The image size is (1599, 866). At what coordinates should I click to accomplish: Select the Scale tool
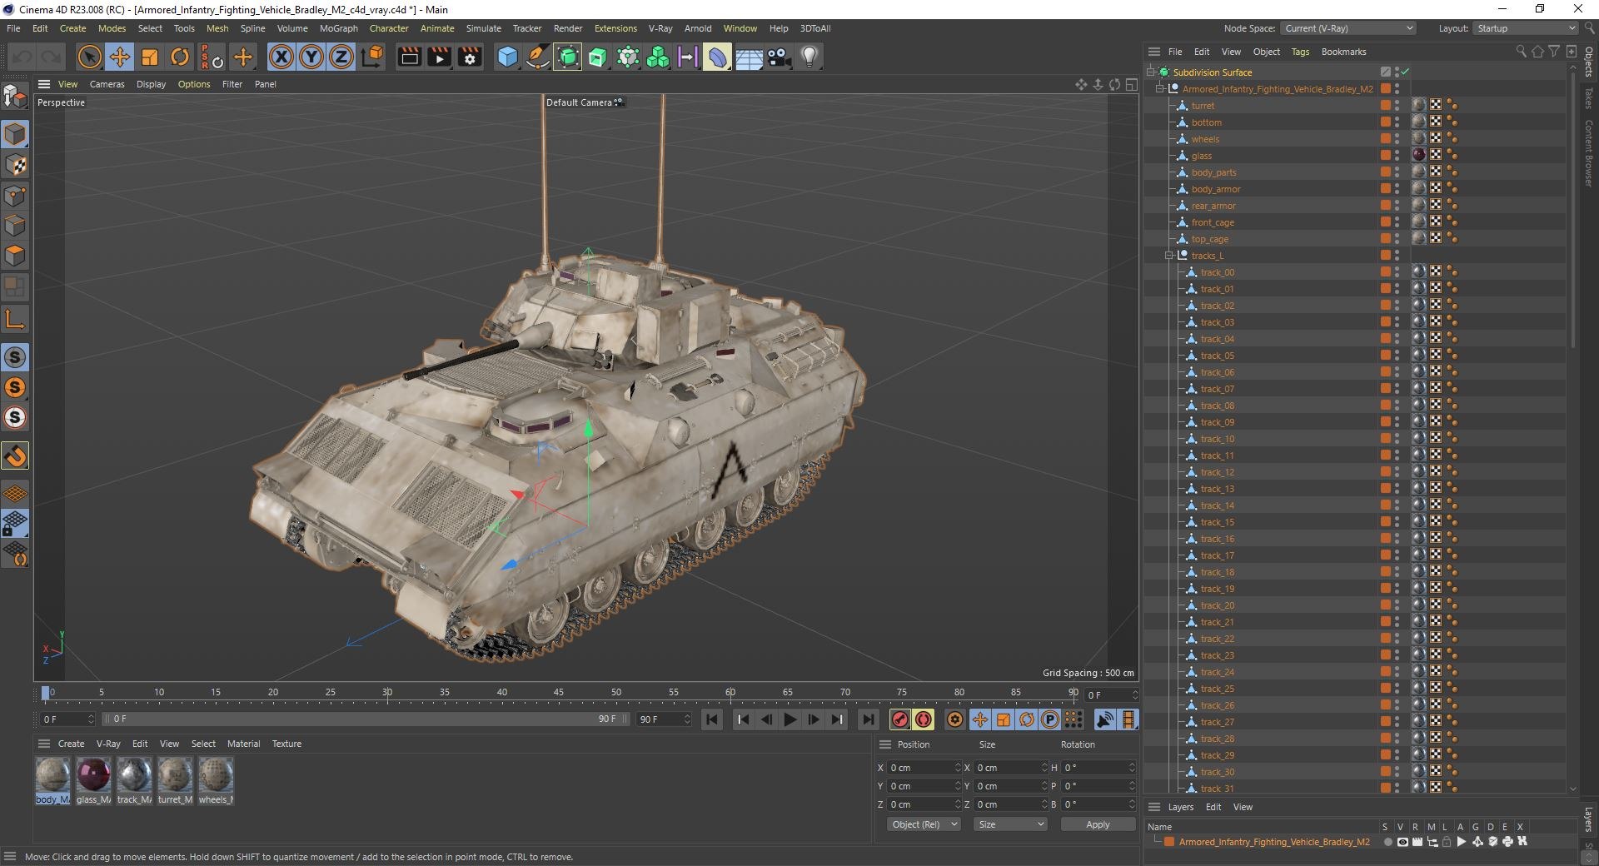coord(150,57)
